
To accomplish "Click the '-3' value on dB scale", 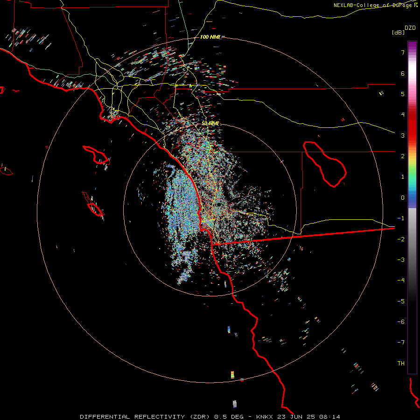I will (x=401, y=260).
